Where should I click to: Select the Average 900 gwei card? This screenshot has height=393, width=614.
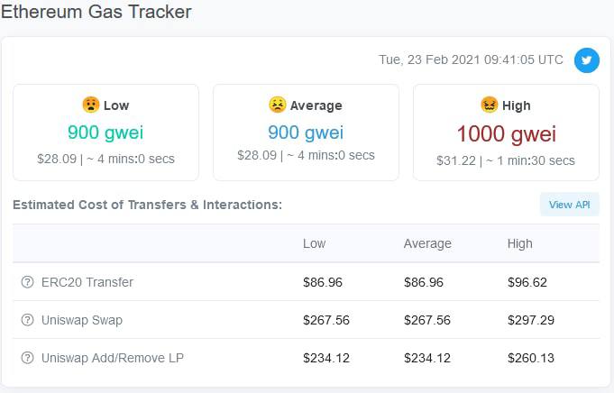[x=306, y=133]
